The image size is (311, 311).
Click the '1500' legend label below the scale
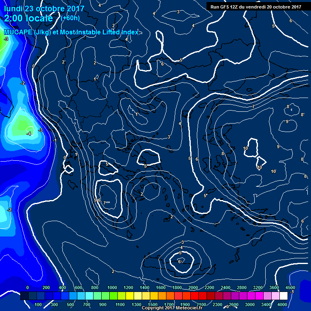click(153, 305)
